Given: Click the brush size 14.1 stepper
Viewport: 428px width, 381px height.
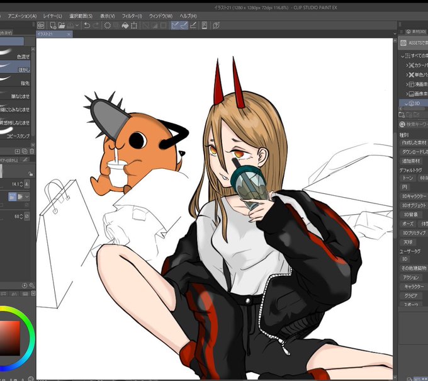Looking at the screenshot, I should click(x=21, y=184).
